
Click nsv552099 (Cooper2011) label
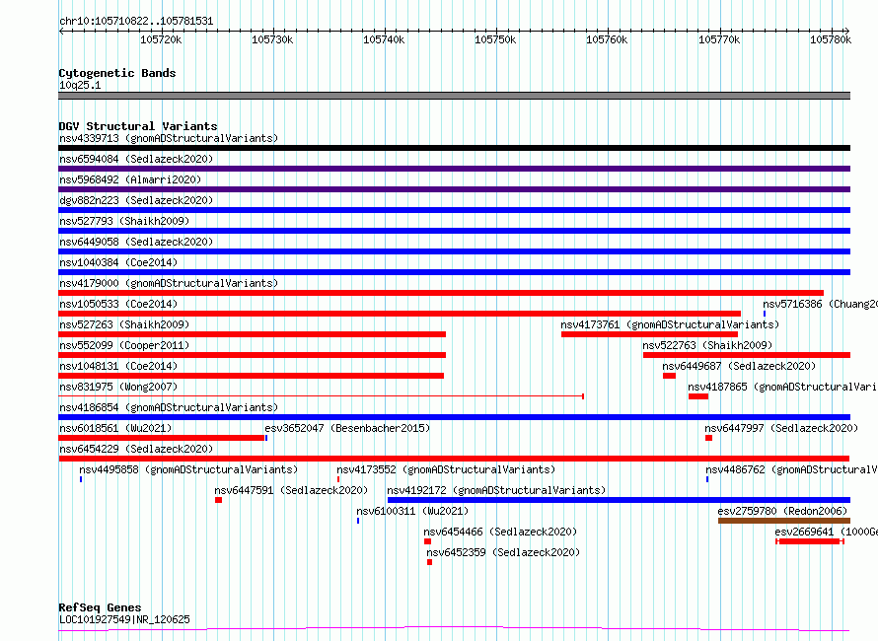click(124, 345)
